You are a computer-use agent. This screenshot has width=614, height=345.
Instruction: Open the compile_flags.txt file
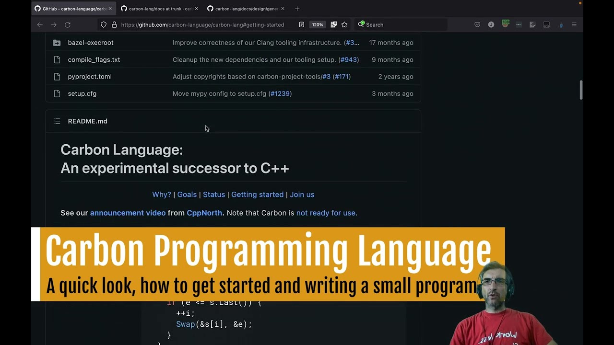click(94, 59)
